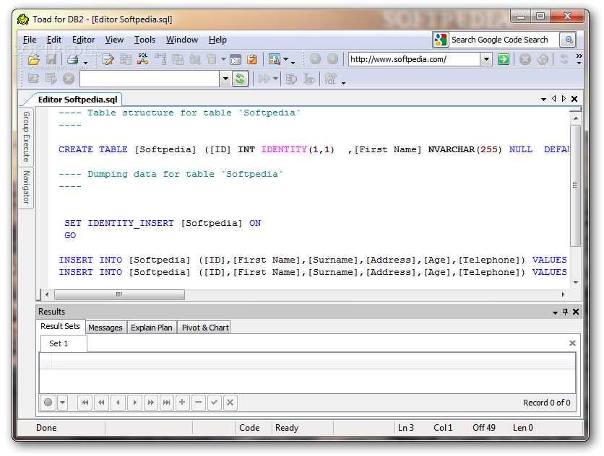604x456 pixels.
Task: Open the connection combo box dropdown
Action: (x=225, y=79)
